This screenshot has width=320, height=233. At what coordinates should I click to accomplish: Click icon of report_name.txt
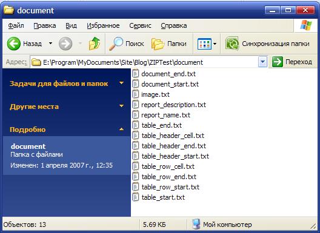point(135,115)
